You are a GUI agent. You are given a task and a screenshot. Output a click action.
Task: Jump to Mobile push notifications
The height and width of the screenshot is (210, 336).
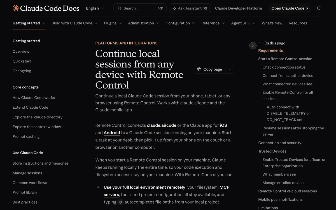[280, 200]
